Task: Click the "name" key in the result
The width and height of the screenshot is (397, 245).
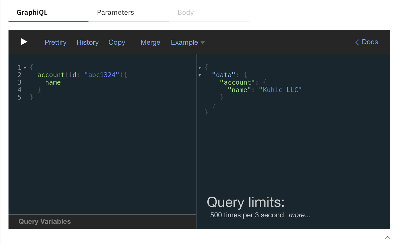Action: [x=239, y=90]
